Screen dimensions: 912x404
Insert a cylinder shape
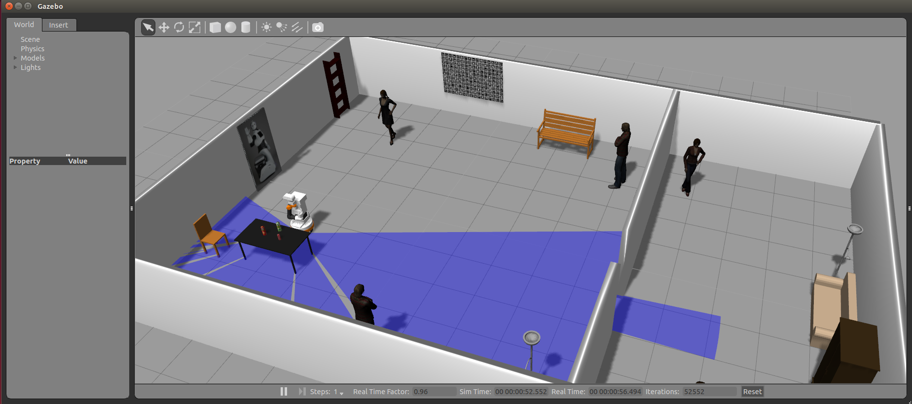246,27
